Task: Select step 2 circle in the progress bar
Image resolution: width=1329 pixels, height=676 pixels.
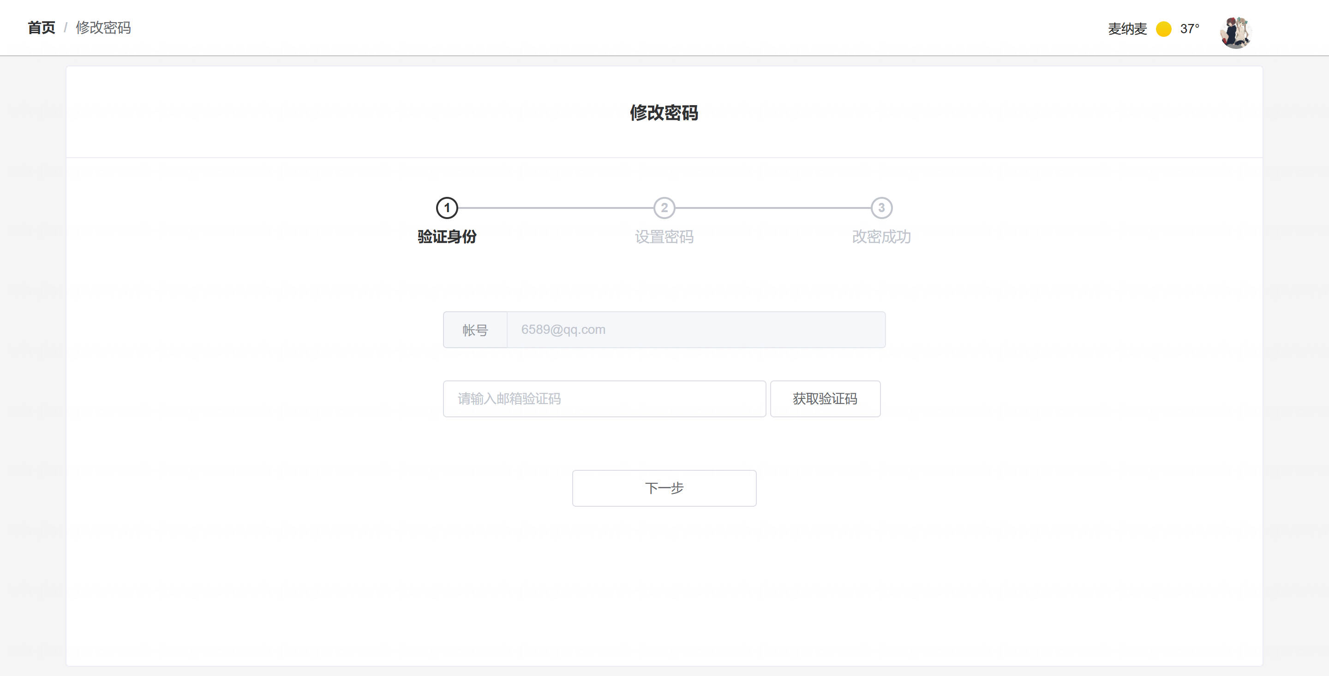Action: click(x=664, y=208)
